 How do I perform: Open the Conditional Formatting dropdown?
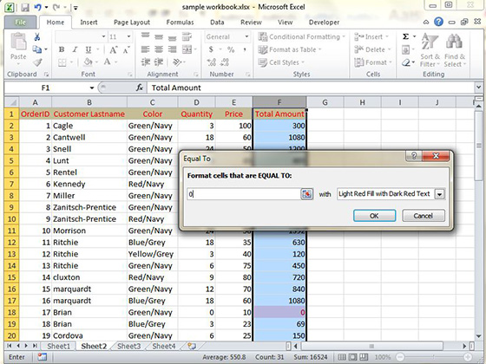[x=302, y=36]
